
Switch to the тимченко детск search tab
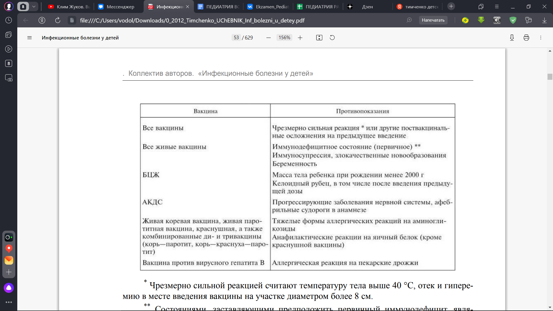(417, 7)
